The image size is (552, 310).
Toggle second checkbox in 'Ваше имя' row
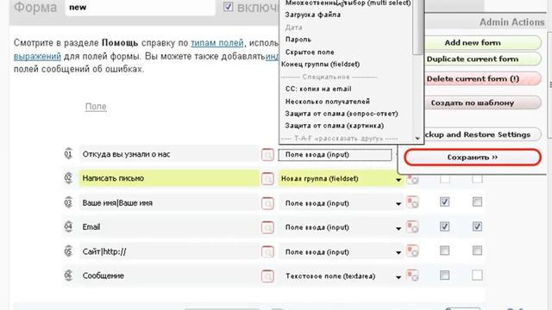(x=477, y=201)
